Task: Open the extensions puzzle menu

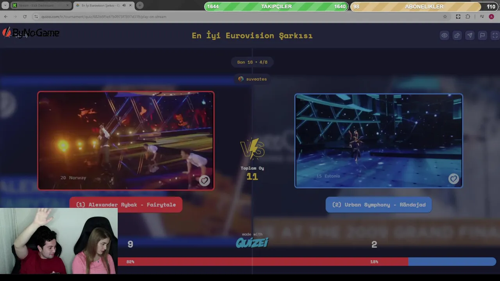Action: coord(468,17)
